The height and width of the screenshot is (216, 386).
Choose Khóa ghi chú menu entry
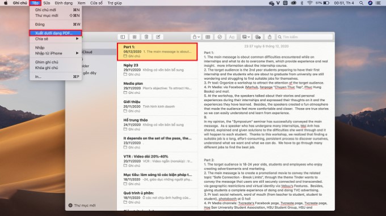click(x=56, y=68)
